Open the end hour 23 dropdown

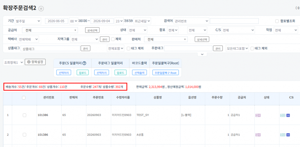coord(119,21)
